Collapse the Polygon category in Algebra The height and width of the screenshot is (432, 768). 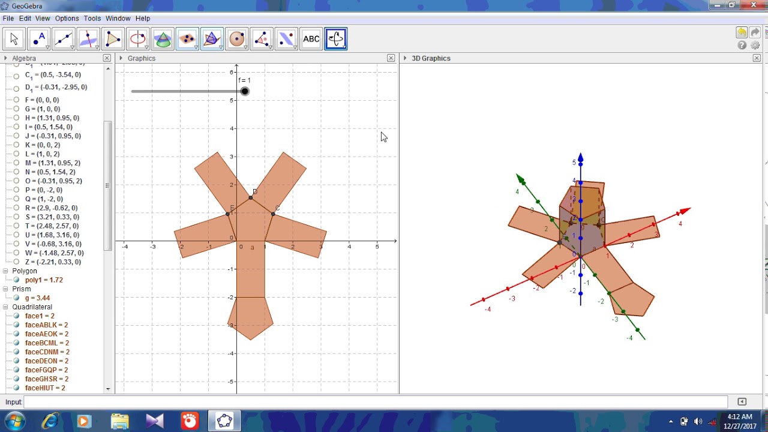[x=5, y=271]
